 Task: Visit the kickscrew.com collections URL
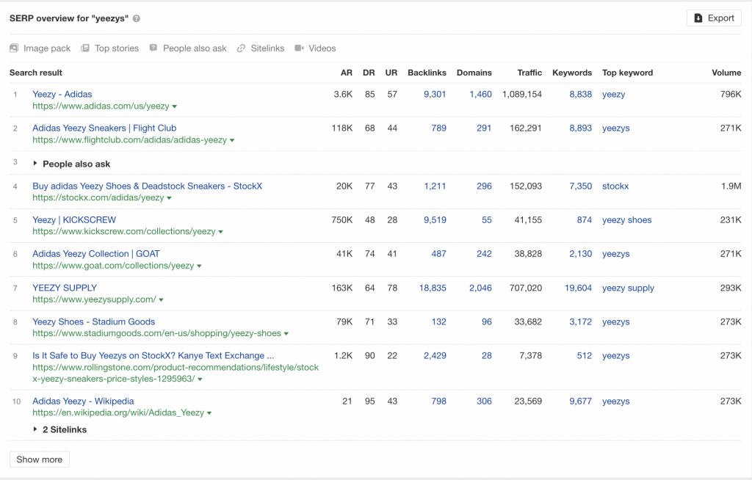(124, 231)
